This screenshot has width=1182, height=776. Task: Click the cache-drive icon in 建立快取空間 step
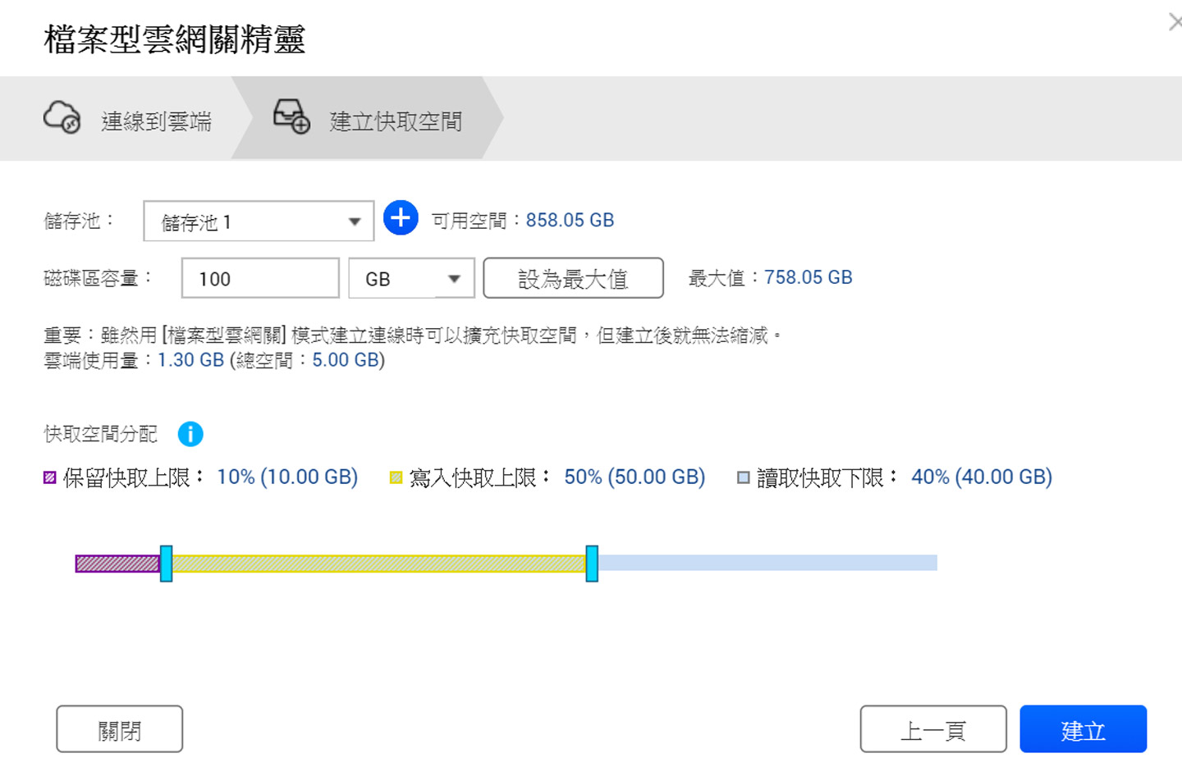(x=291, y=117)
